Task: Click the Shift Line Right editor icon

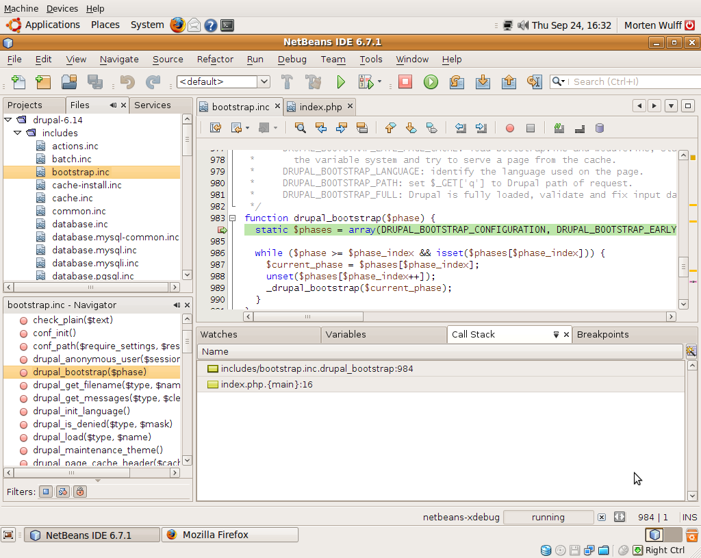Action: (x=481, y=128)
